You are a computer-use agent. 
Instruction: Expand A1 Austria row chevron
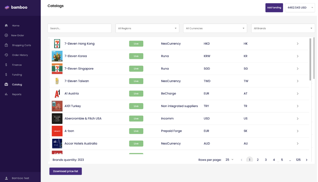[x=297, y=93]
